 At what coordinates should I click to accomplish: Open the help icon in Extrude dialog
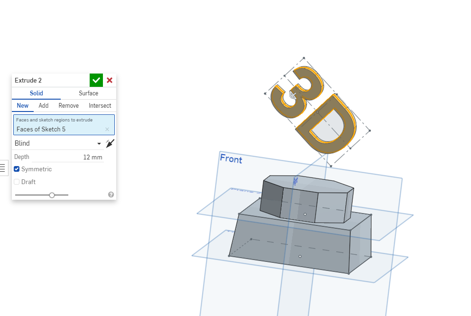(111, 195)
